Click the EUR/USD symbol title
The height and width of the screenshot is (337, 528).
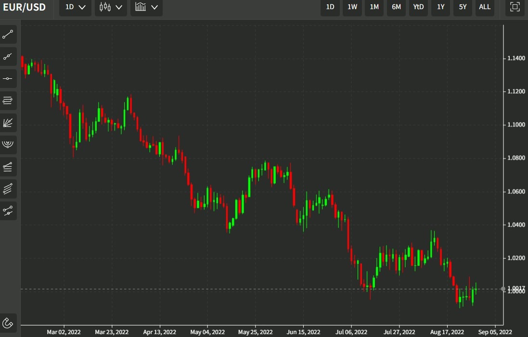24,7
